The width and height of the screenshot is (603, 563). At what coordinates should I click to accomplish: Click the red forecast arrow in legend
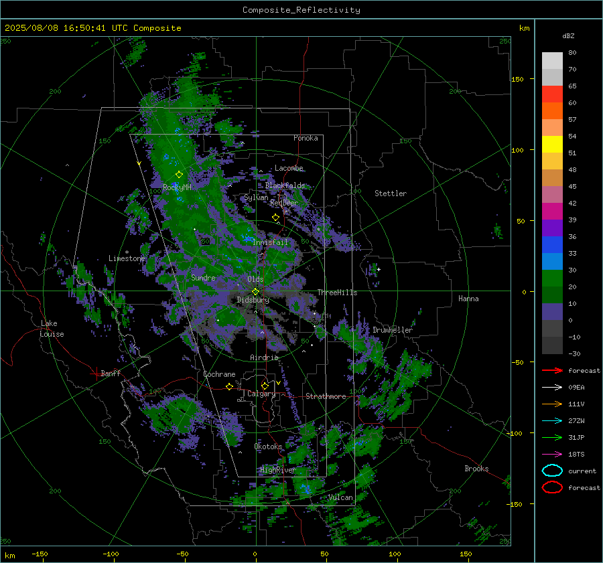552,370
